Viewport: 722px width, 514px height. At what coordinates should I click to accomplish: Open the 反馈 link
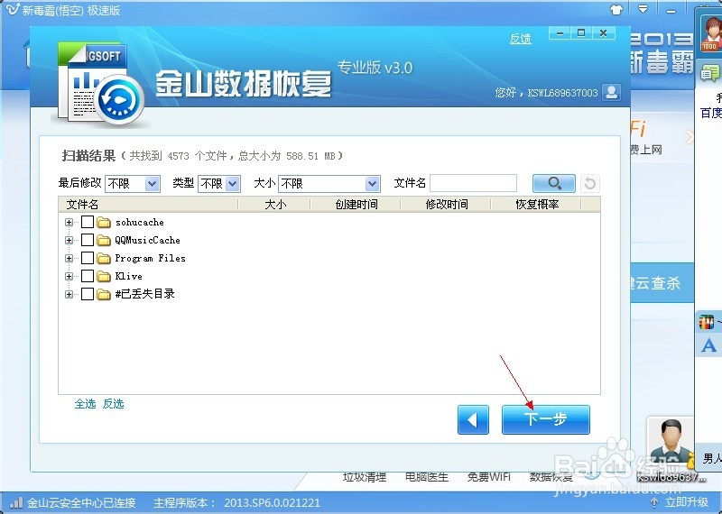pos(521,39)
